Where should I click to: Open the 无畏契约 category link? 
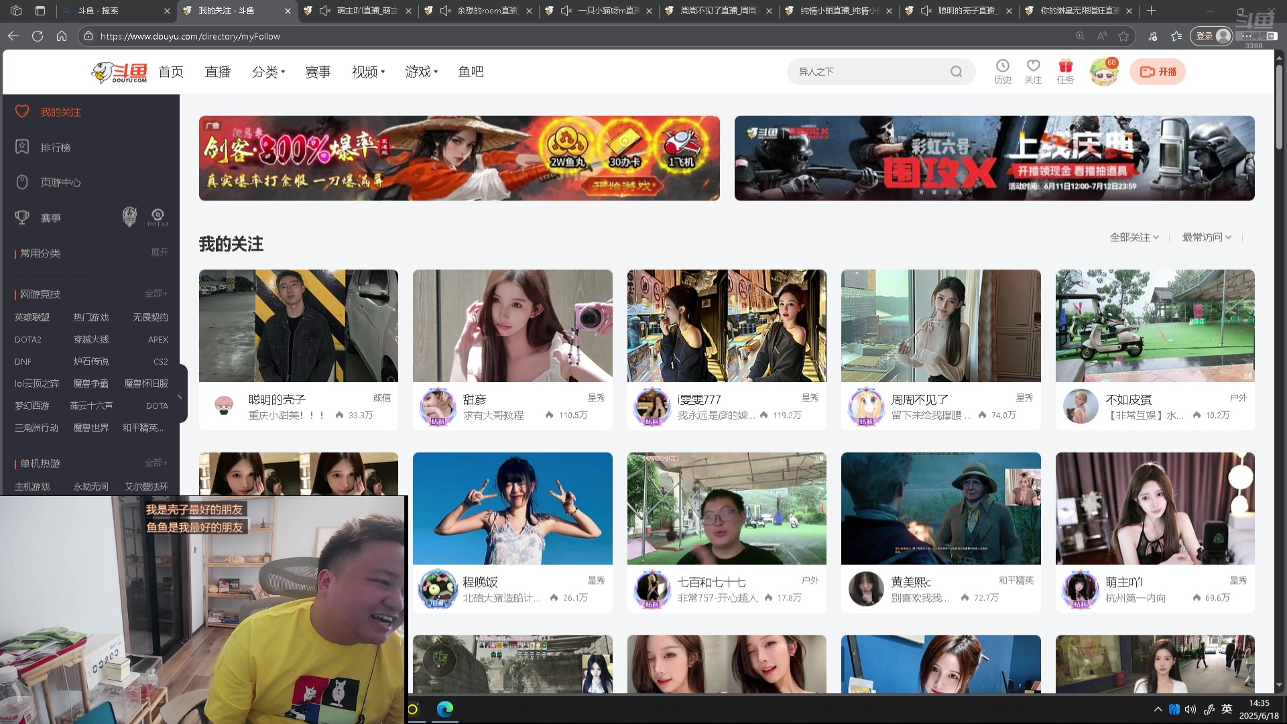[150, 317]
